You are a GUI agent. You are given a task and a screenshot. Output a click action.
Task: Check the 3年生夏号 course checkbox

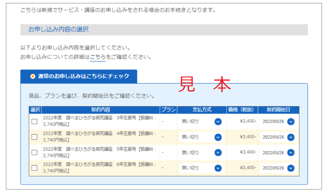point(34,122)
